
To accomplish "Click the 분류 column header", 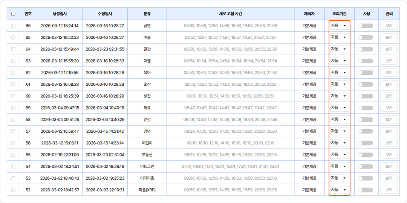I will (x=147, y=14).
